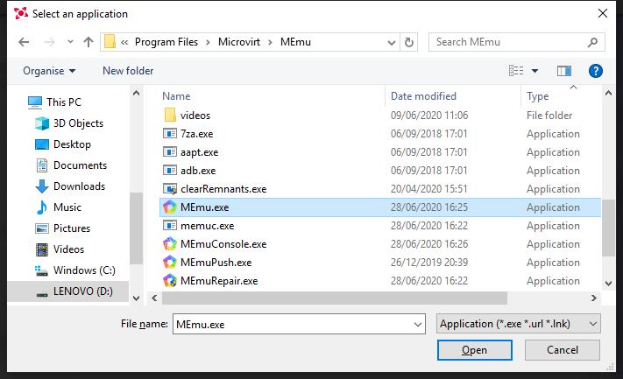Click the MEmuPush.exe file icon
Screen dimensions: 623x379
point(170,263)
